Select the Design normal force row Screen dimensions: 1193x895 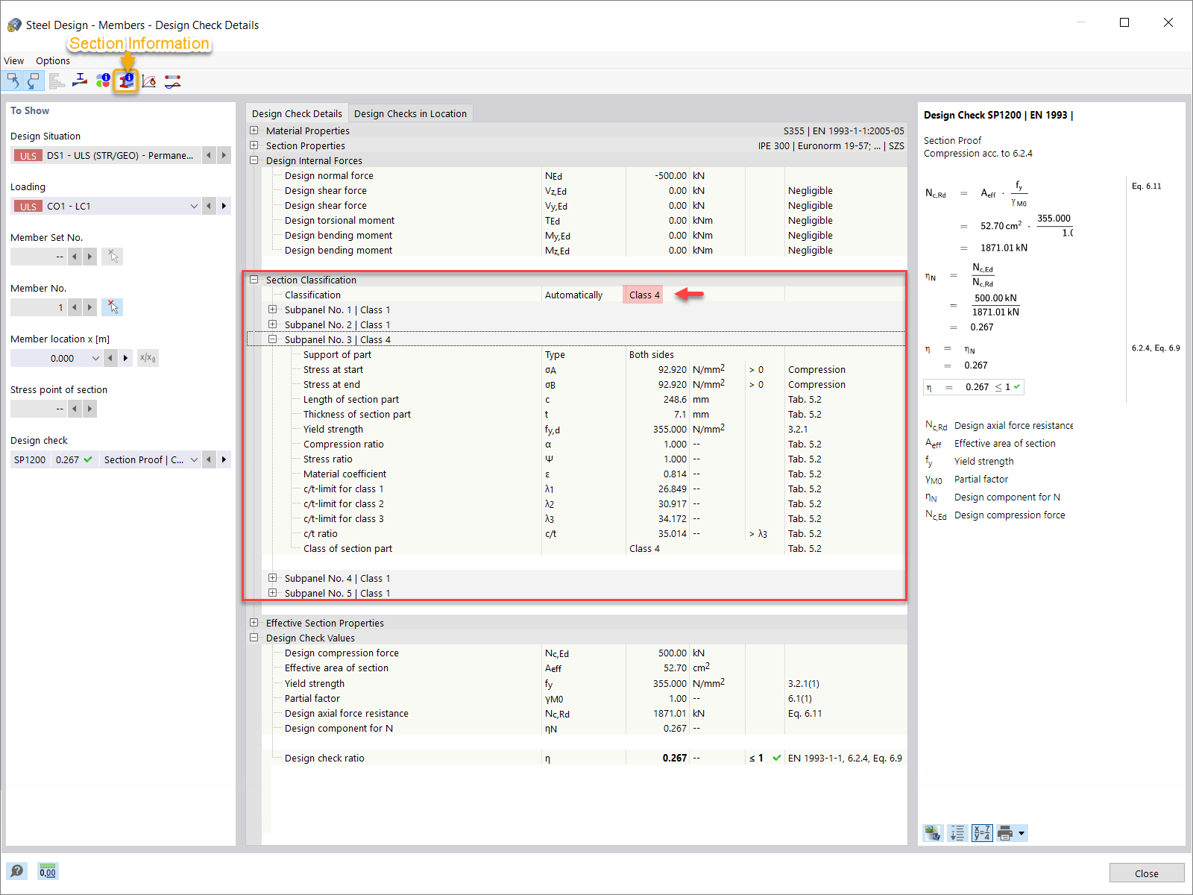[x=585, y=175]
